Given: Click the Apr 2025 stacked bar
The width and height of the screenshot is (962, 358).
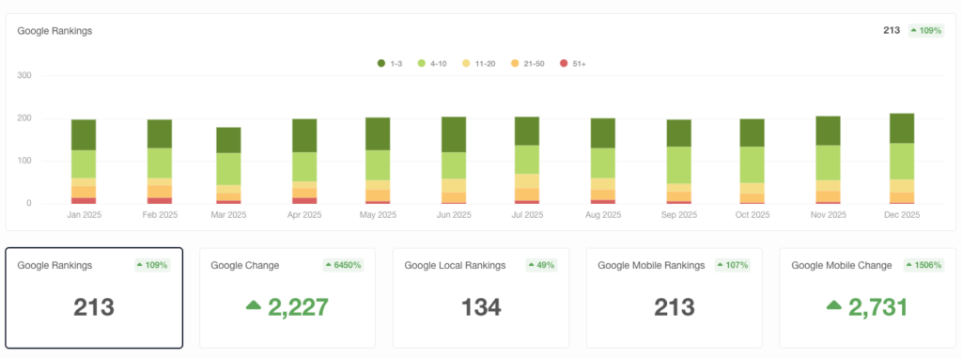Looking at the screenshot, I should pos(304,162).
